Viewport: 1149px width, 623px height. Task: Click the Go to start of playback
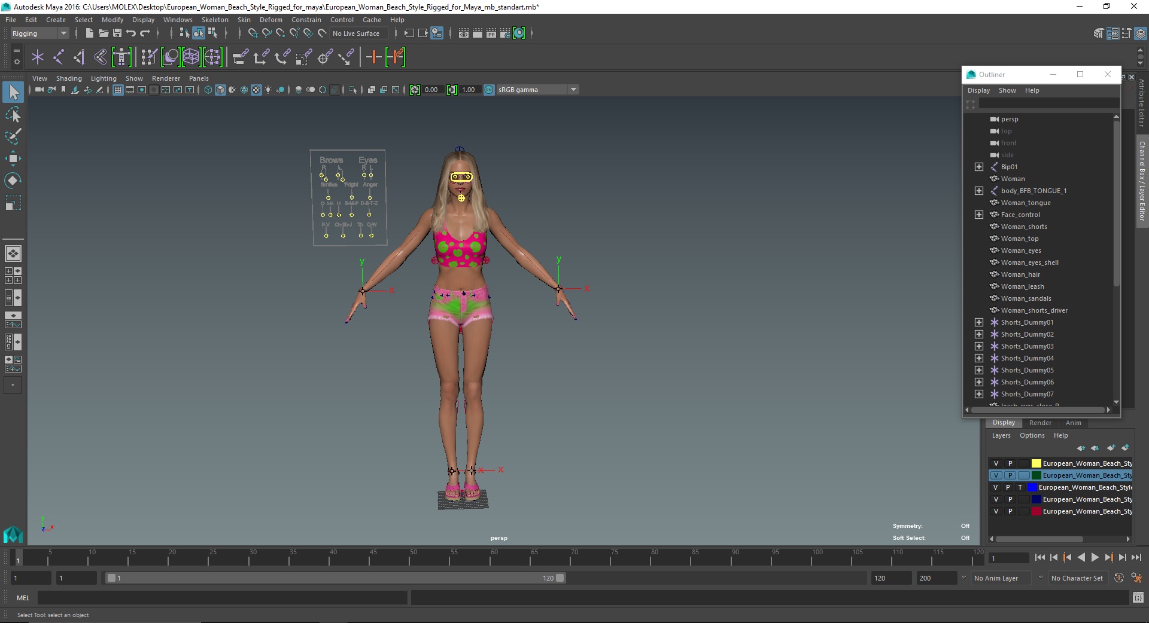coord(1039,557)
